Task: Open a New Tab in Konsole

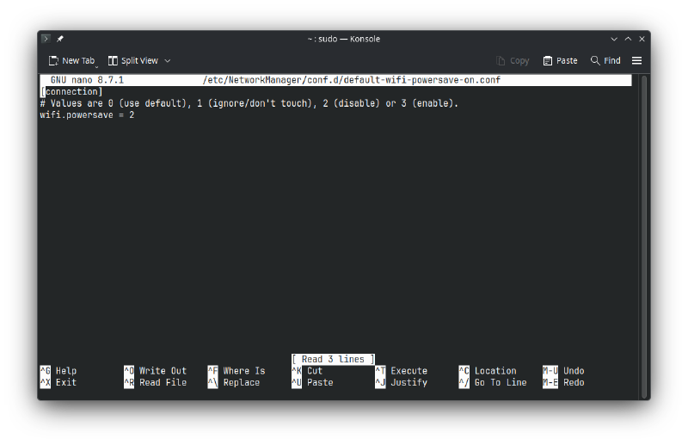Action: click(x=71, y=60)
